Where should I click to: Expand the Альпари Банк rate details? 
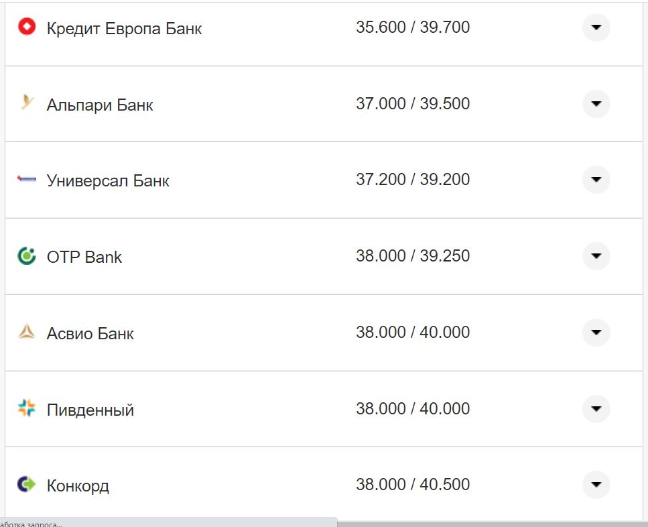pyautogui.click(x=596, y=104)
